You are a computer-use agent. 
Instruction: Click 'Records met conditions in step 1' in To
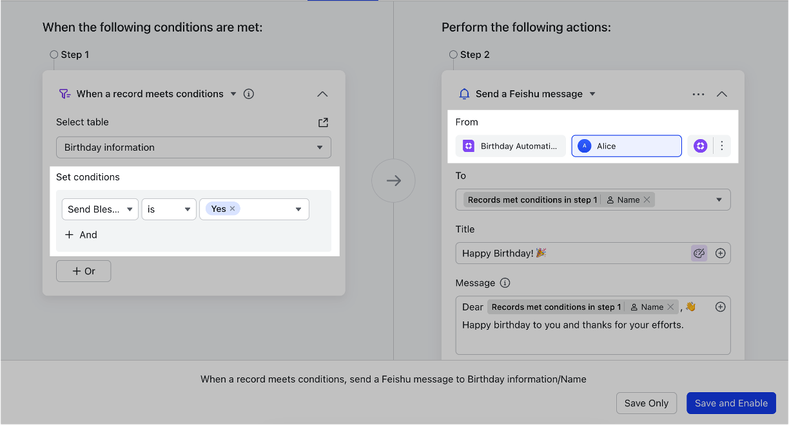[x=532, y=200]
